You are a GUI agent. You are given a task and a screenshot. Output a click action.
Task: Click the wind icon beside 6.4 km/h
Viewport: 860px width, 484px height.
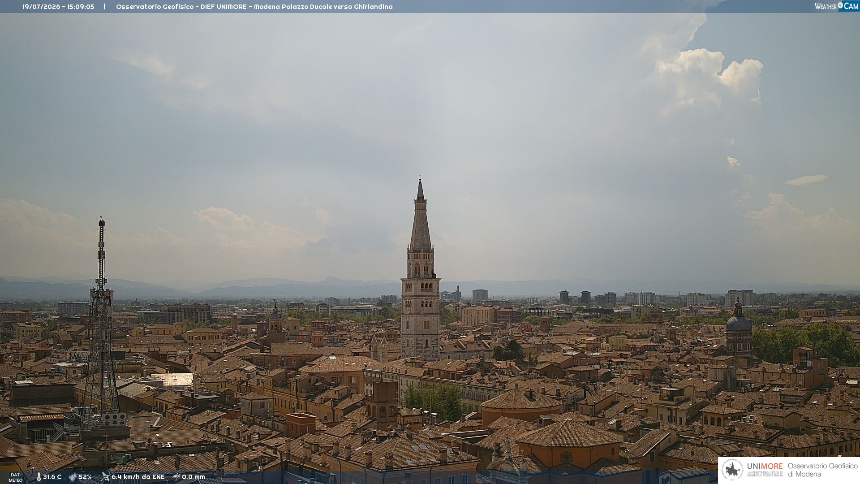(x=105, y=477)
